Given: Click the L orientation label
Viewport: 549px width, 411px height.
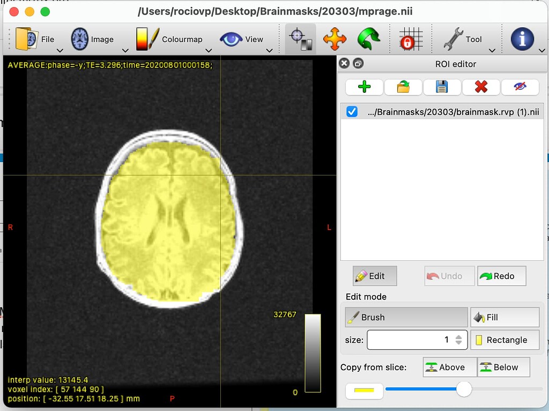Looking at the screenshot, I should coord(329,227).
